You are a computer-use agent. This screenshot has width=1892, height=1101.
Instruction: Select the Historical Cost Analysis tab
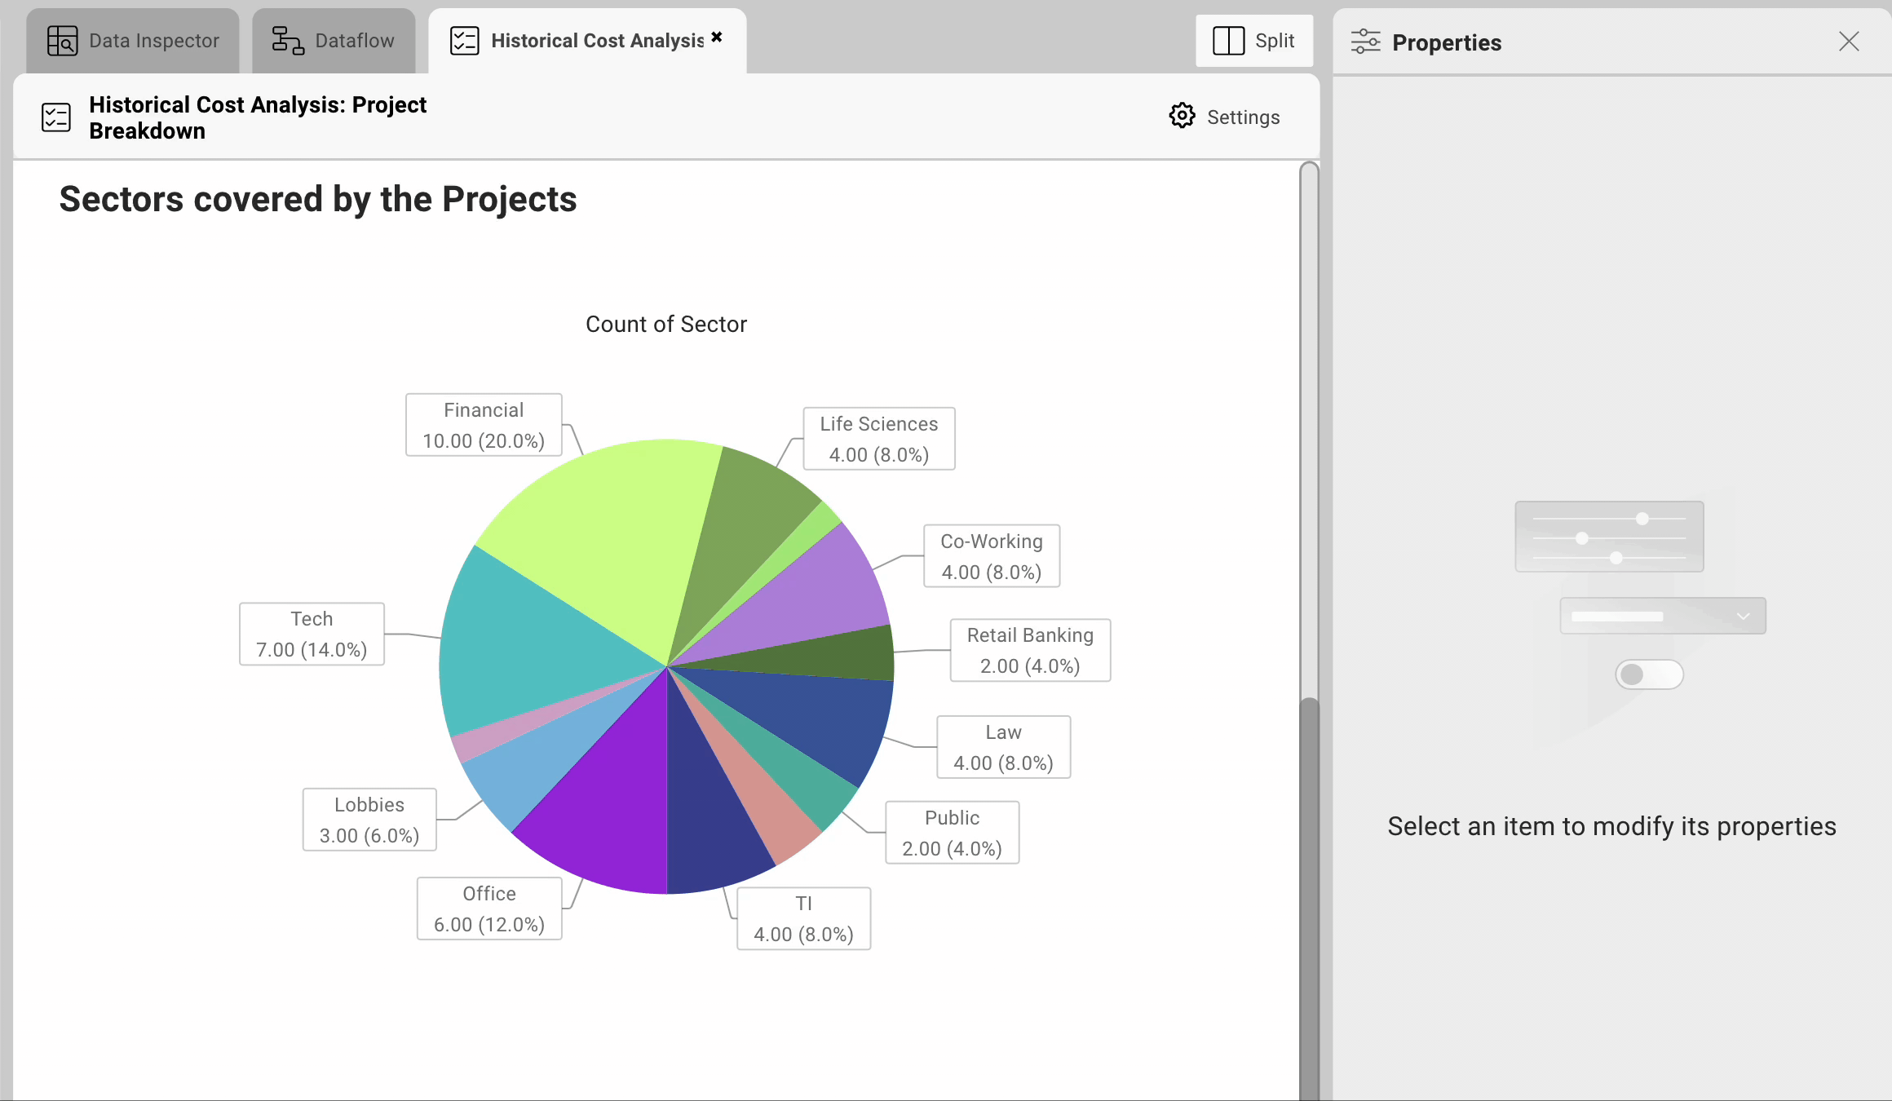coord(587,41)
